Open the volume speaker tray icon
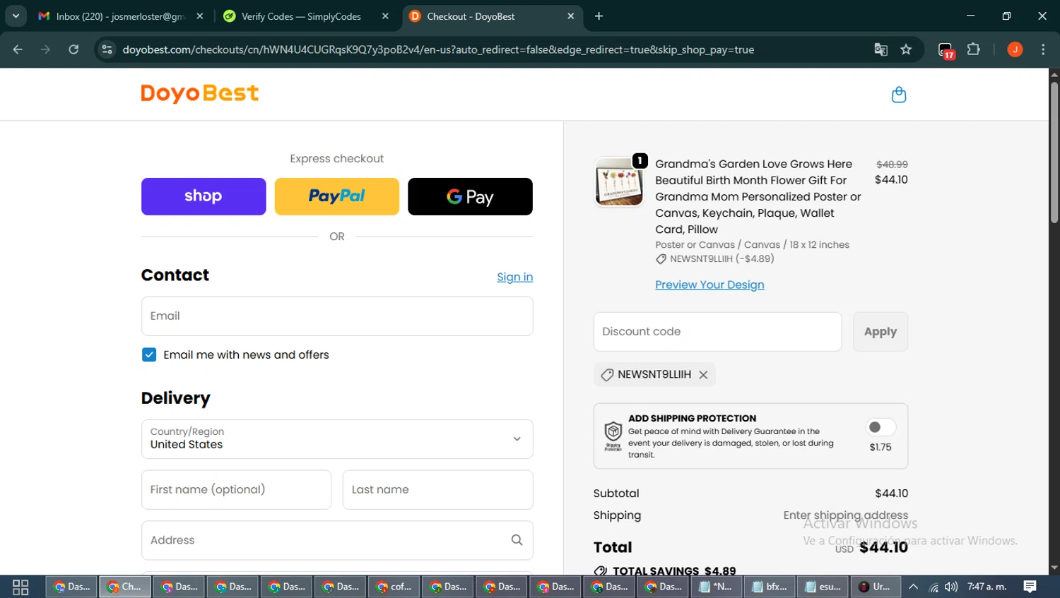 [x=951, y=587]
